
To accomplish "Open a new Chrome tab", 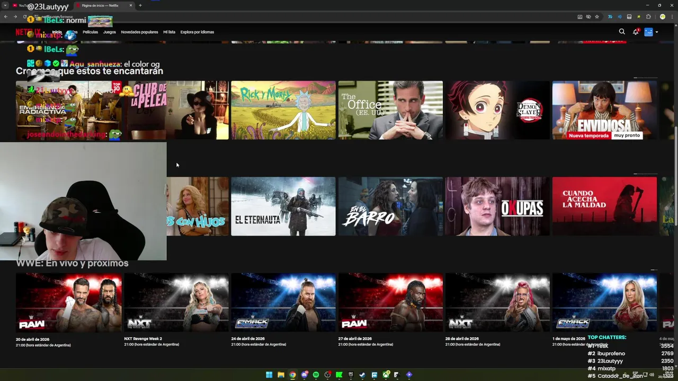I will (x=140, y=5).
